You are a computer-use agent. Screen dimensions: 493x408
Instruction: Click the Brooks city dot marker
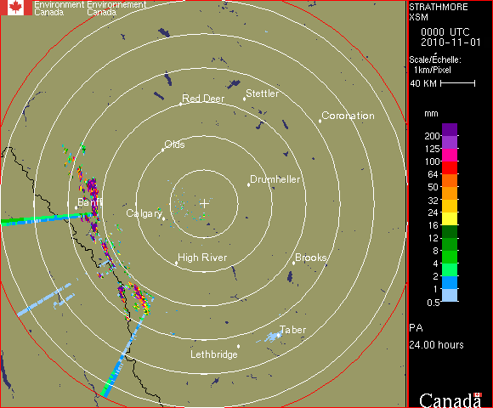(x=293, y=263)
